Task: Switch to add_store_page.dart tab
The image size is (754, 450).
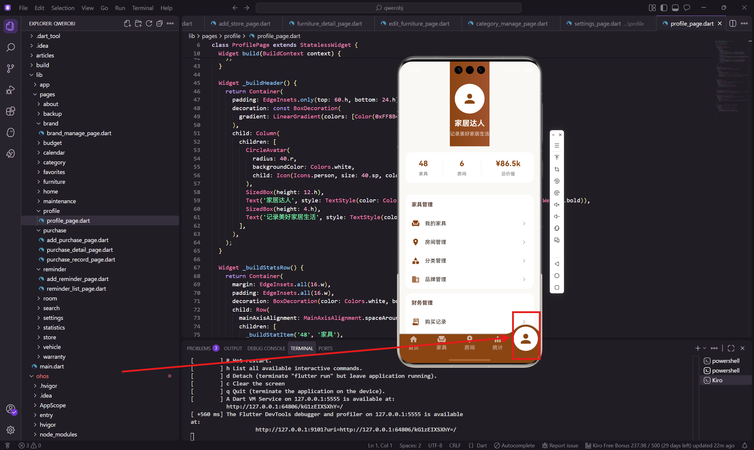Action: pyautogui.click(x=244, y=23)
